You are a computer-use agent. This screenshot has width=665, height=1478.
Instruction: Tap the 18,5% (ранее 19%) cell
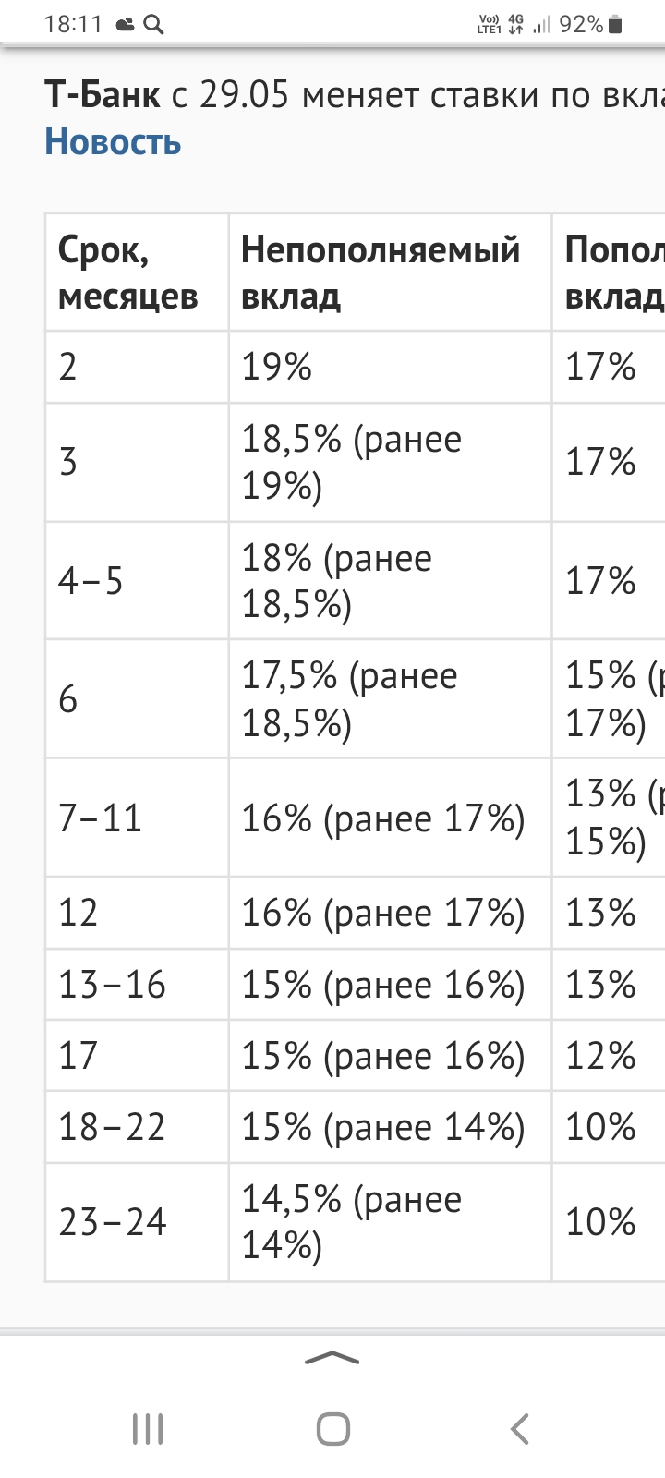click(390, 463)
